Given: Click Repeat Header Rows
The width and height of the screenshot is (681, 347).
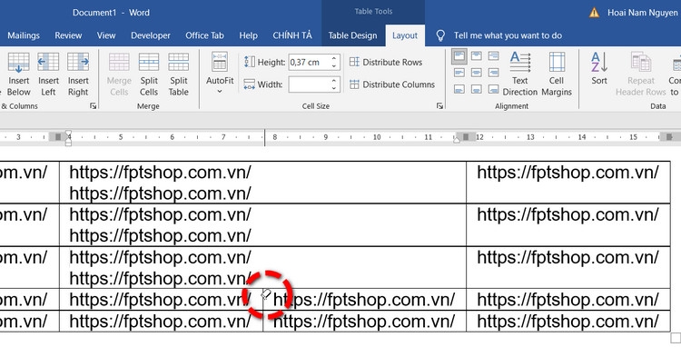Looking at the screenshot, I should tap(641, 74).
